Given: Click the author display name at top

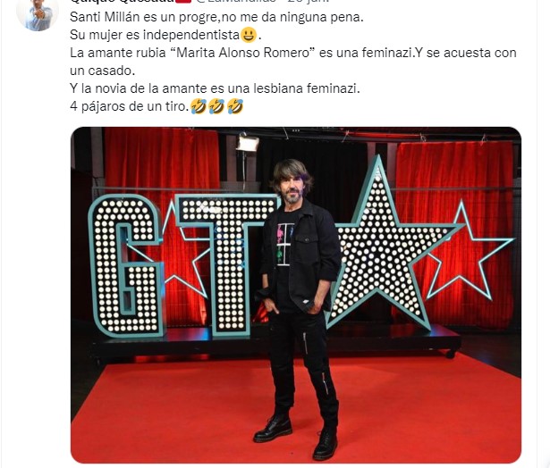Looking at the screenshot, I should [x=123, y=1].
